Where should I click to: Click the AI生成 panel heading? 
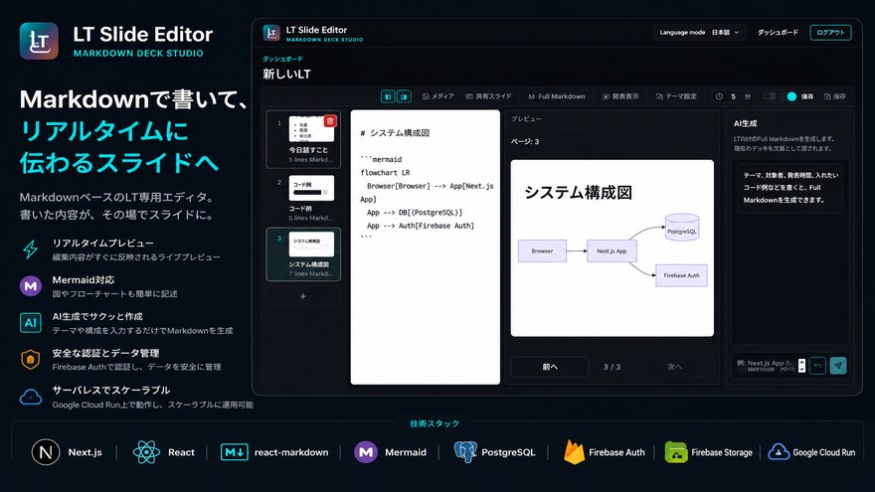pyautogui.click(x=745, y=124)
